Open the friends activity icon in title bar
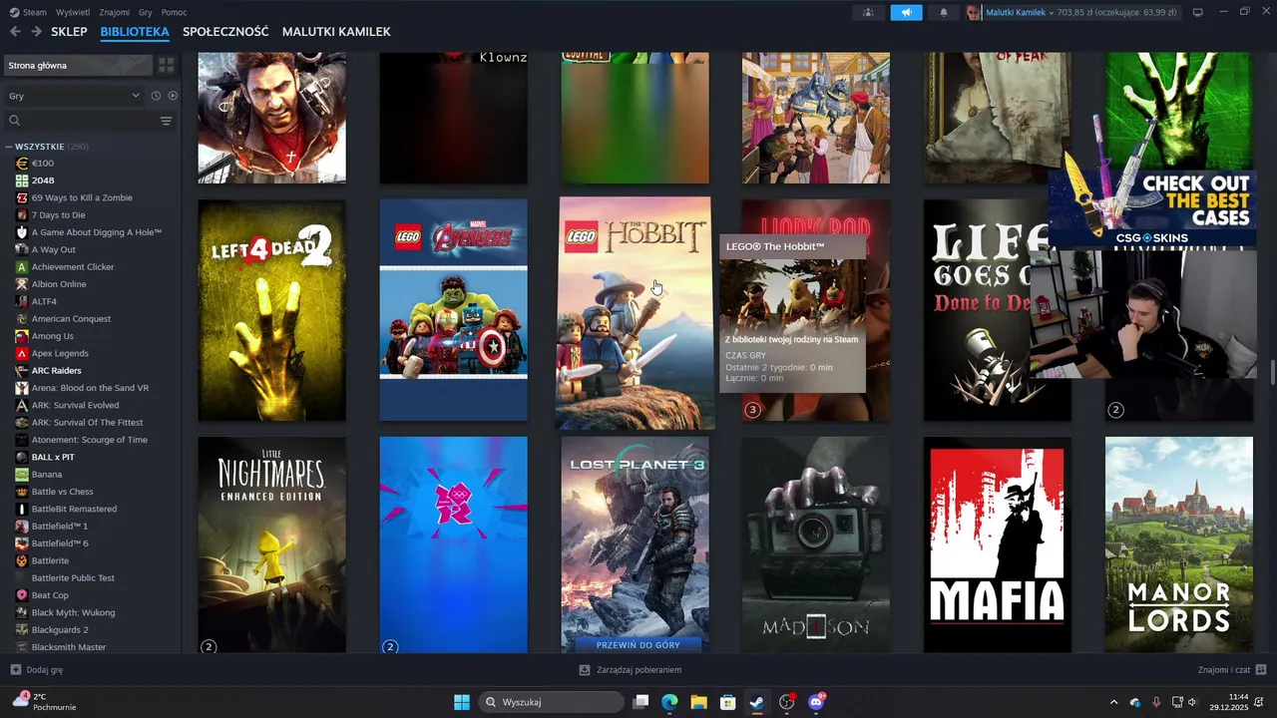Screen dimensions: 1277x718 tap(868, 12)
